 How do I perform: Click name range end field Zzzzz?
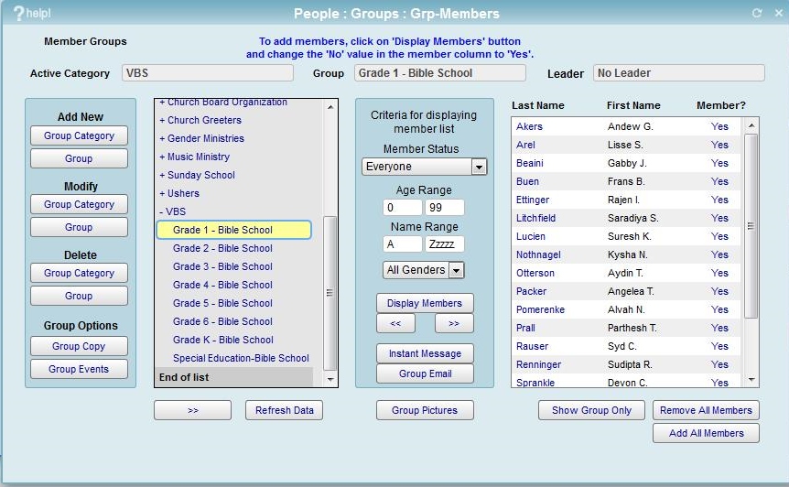click(444, 244)
